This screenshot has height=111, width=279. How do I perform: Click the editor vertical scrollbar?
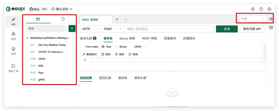[x=265, y=52]
